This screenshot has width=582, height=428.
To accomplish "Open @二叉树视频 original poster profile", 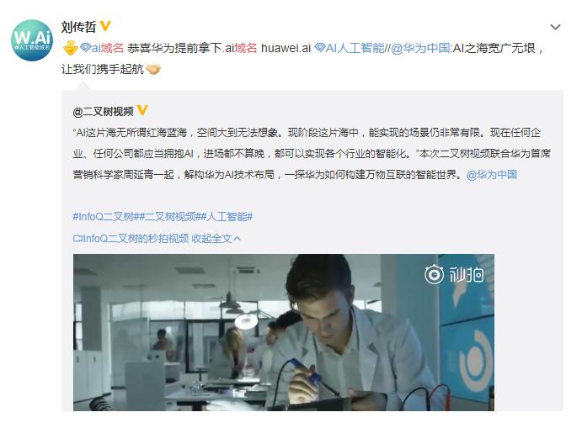I will [x=104, y=111].
